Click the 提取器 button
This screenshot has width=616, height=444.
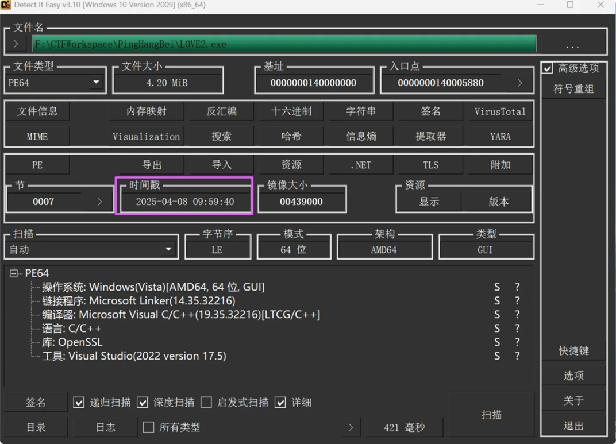[x=430, y=137]
